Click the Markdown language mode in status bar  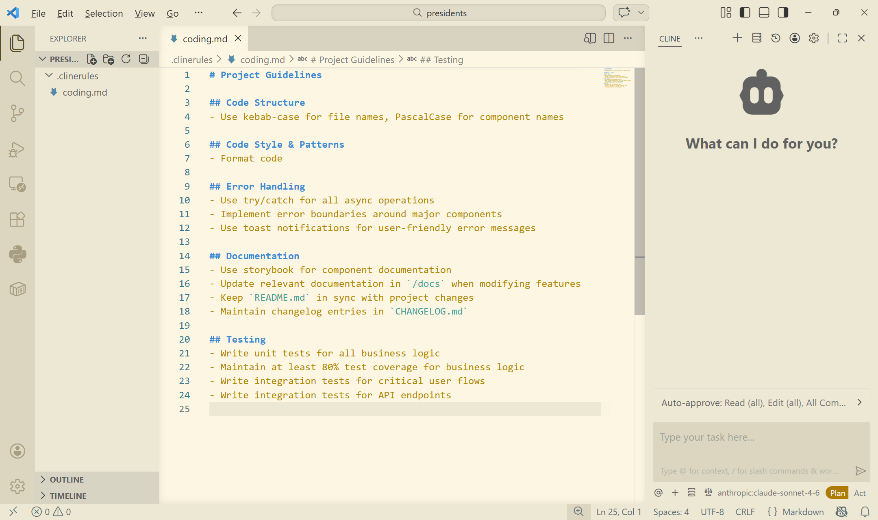[803, 512]
